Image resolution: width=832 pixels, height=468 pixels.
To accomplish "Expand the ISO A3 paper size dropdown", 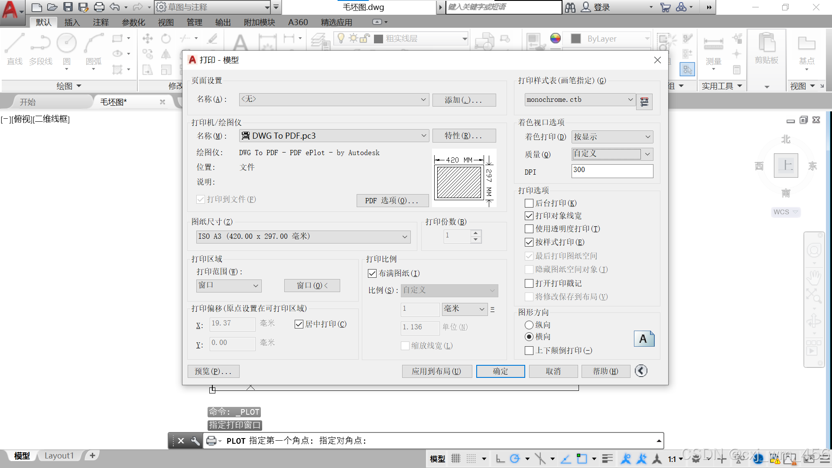I will pos(404,237).
